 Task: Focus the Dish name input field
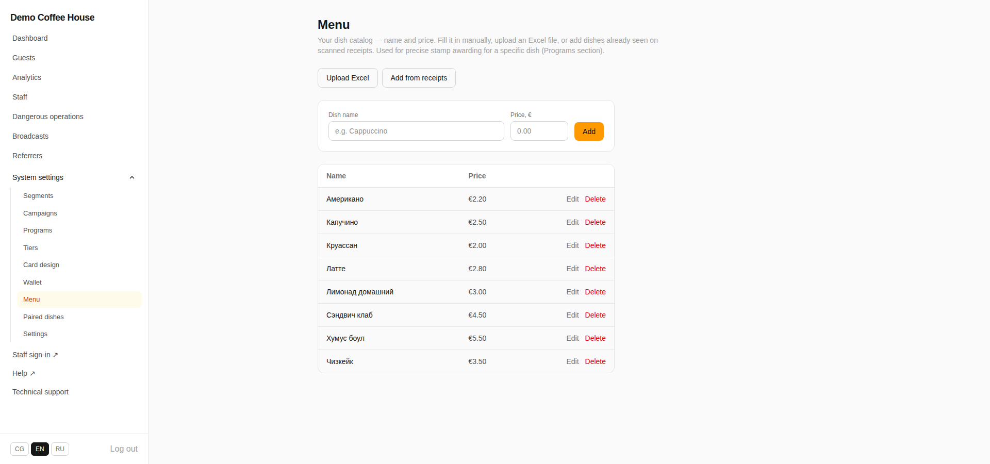(416, 131)
